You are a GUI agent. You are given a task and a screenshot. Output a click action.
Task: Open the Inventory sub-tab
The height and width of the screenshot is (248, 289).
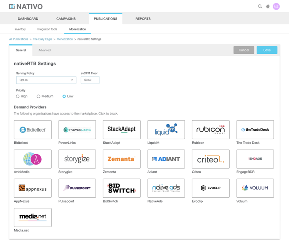tap(20, 29)
